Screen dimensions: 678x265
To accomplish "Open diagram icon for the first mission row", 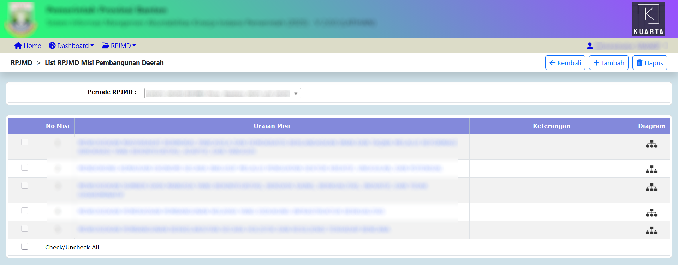I will coord(652,144).
